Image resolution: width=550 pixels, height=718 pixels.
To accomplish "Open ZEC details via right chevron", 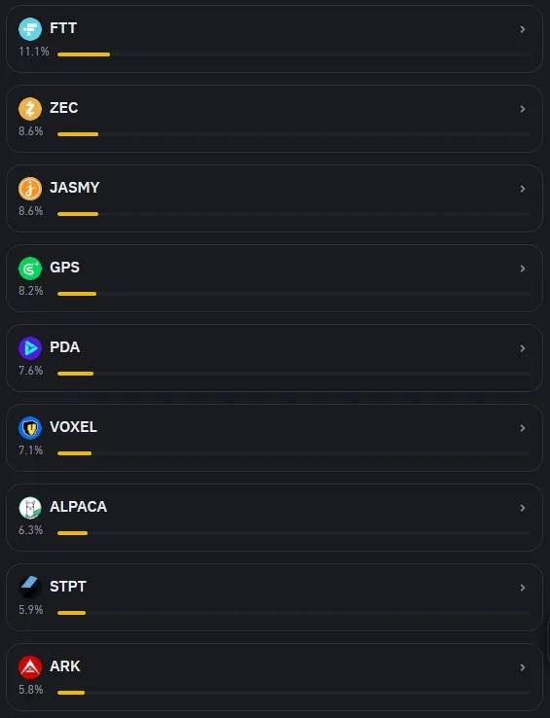I will [522, 109].
